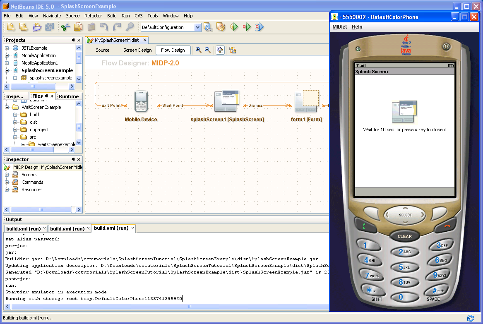Viewport: 483px width, 324px height.
Task: Click the 5 JKL phone key
Action: pyautogui.click(x=404, y=267)
